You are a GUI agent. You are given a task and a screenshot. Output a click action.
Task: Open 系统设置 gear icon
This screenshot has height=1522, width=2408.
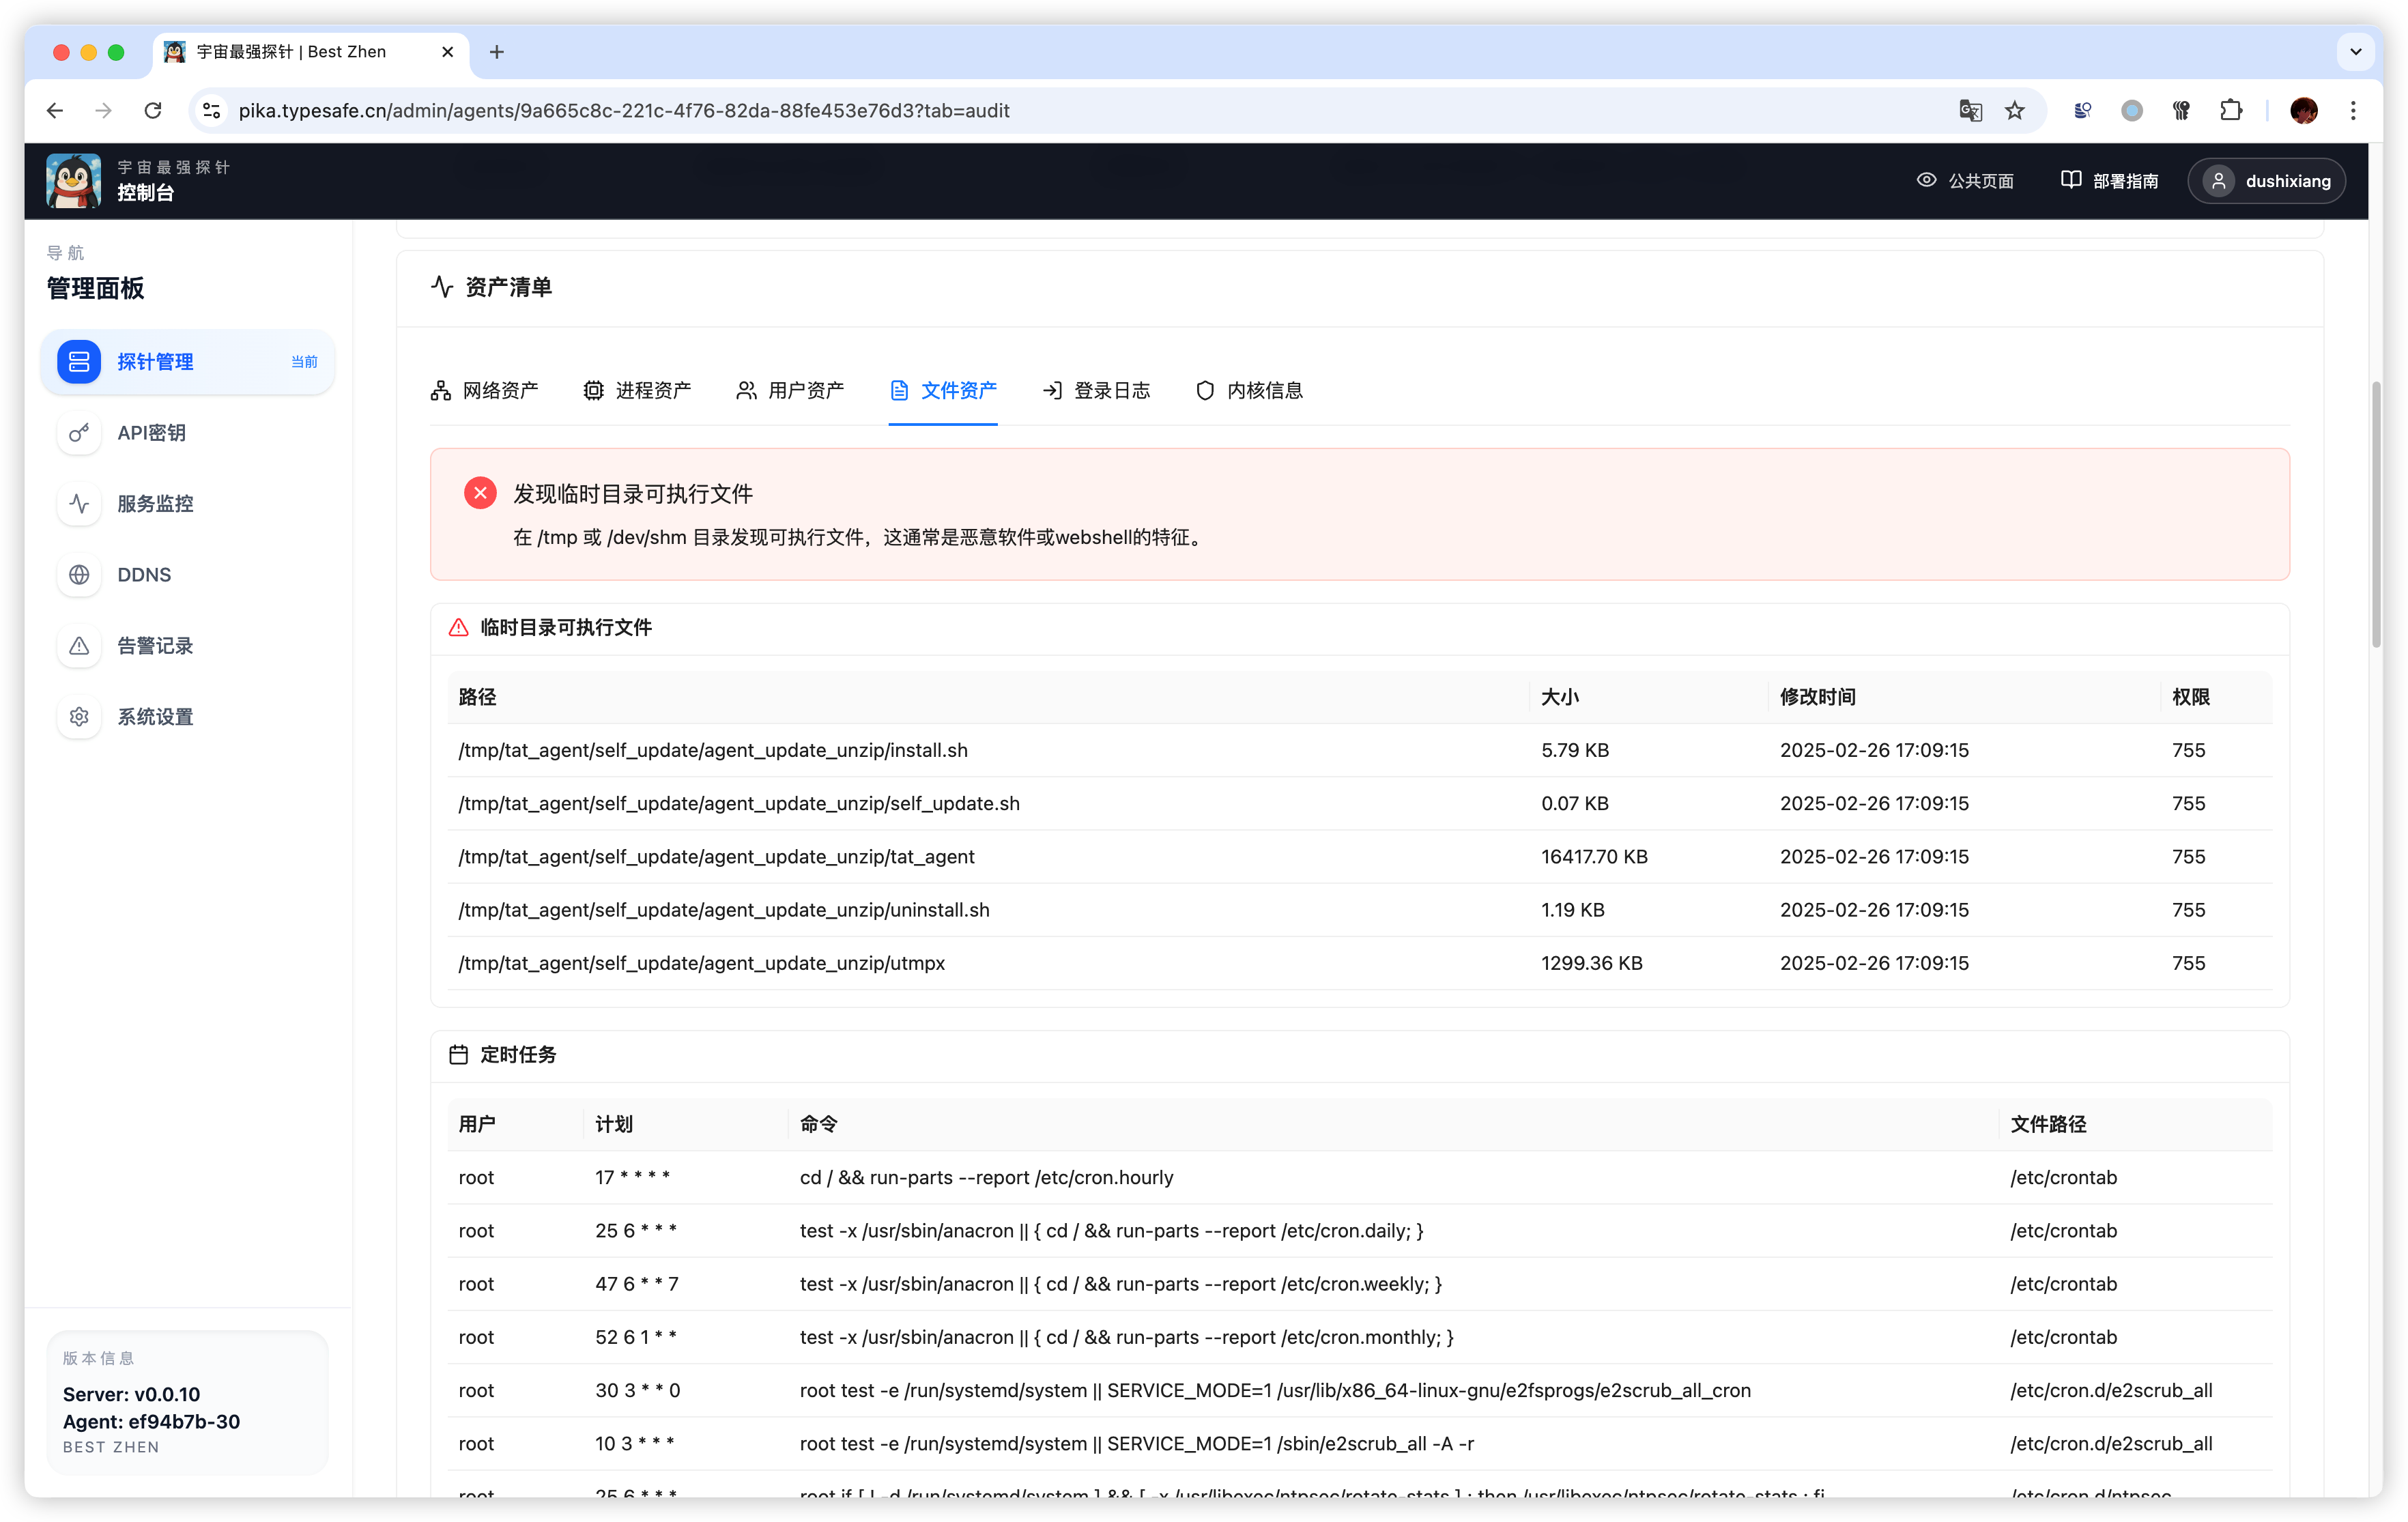point(79,717)
